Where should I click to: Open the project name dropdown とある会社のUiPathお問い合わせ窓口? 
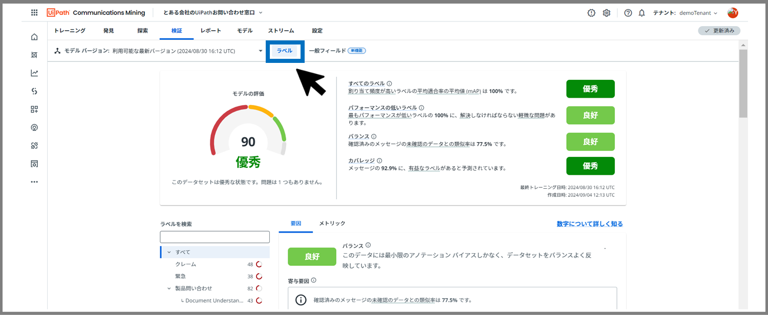pos(212,12)
